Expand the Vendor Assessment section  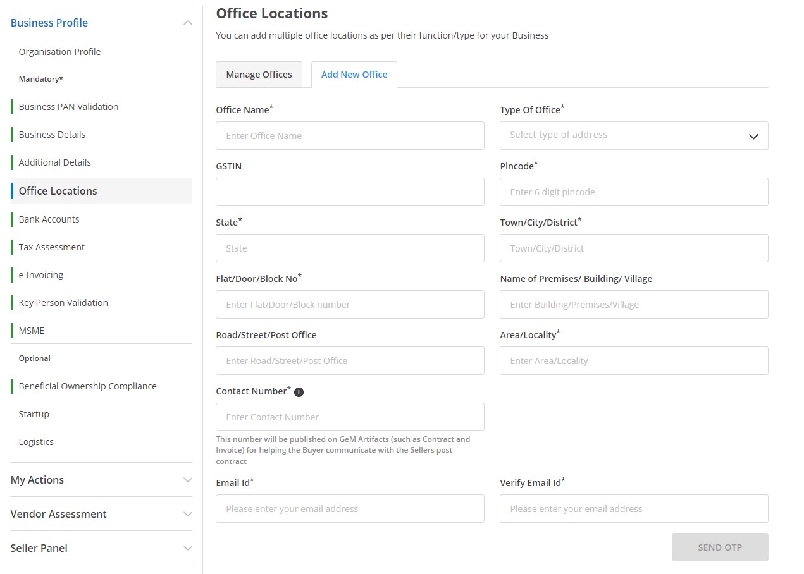point(187,513)
